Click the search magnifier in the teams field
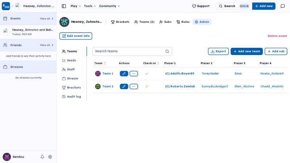290x163 pixels. (167, 51)
